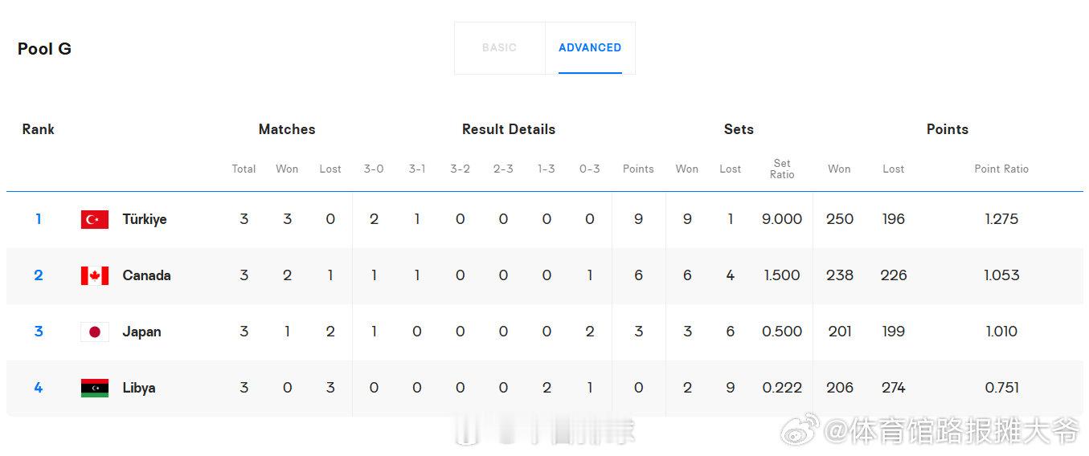Click rank number 4
This screenshot has width=1089, height=456.
(38, 388)
